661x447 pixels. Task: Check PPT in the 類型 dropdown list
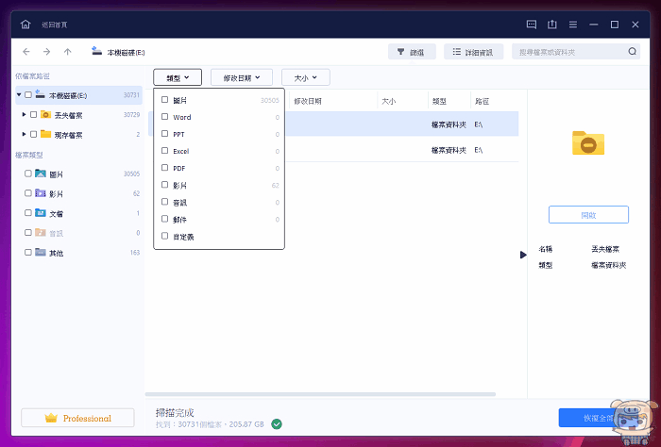[x=165, y=134]
